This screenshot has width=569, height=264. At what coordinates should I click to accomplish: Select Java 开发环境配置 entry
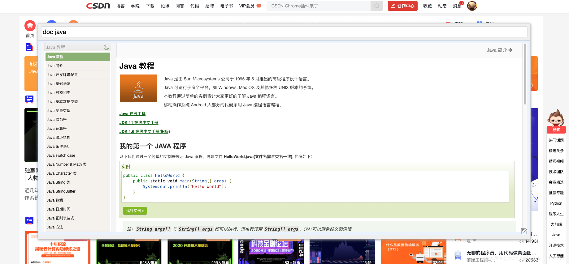pyautogui.click(x=78, y=75)
